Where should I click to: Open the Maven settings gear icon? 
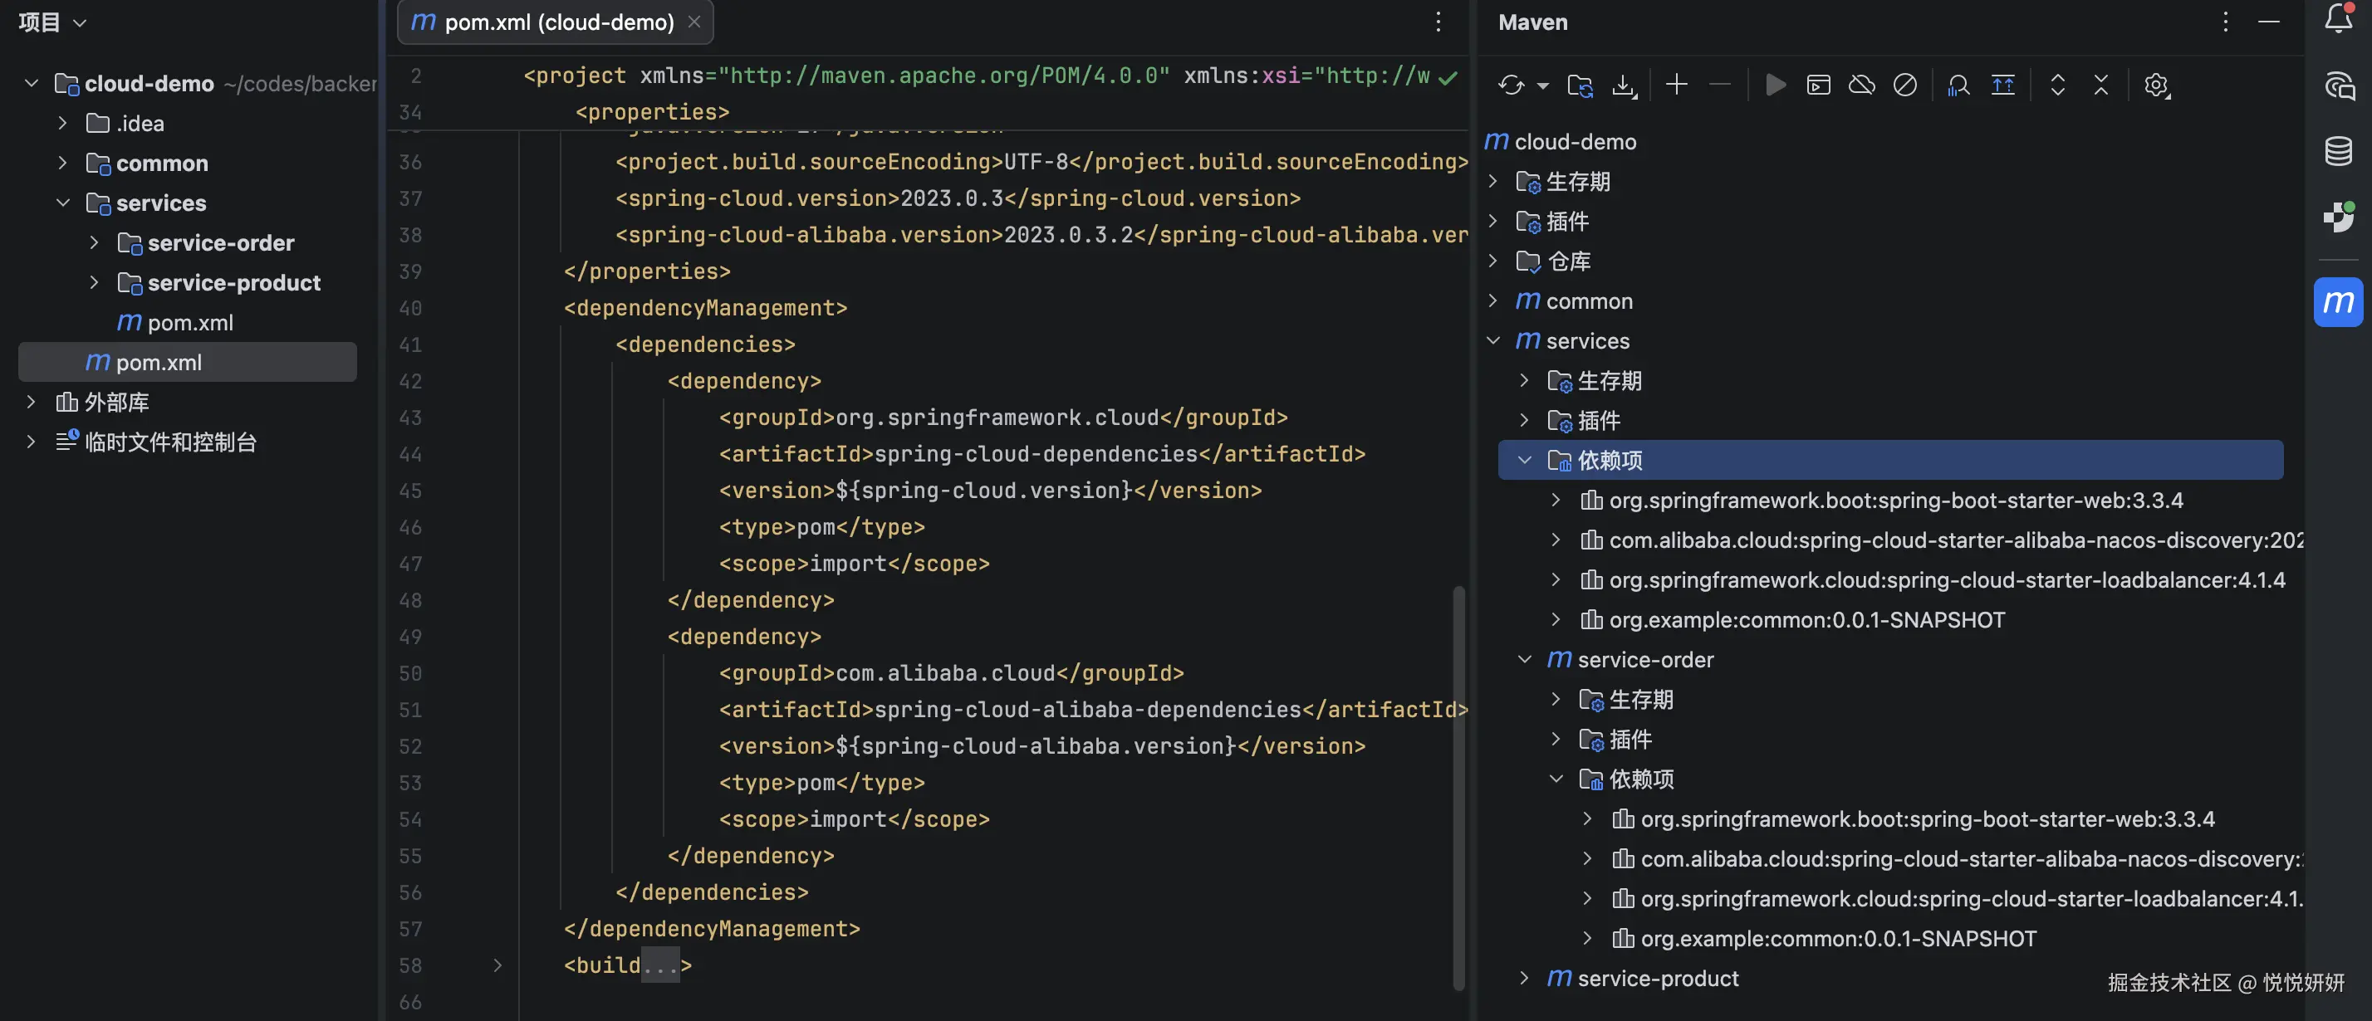tap(2155, 85)
